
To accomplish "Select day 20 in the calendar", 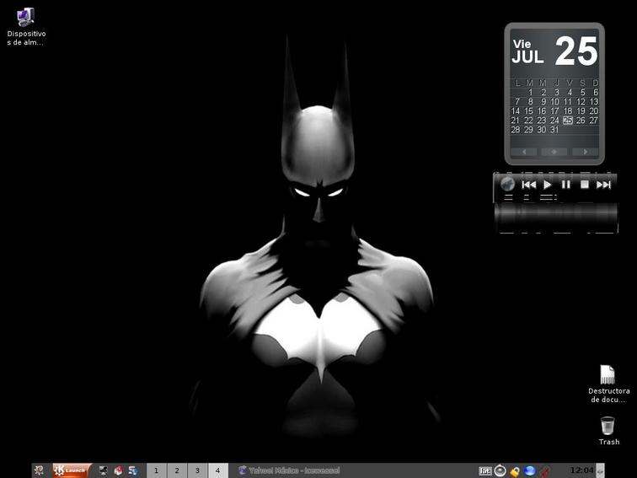I will (x=593, y=111).
